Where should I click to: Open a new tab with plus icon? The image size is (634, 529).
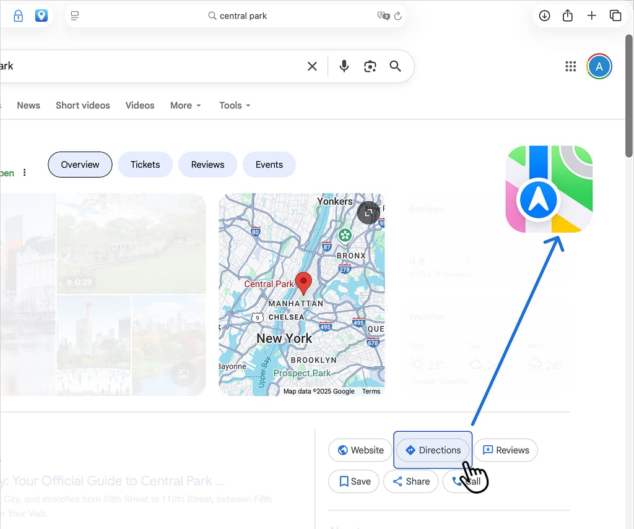(592, 16)
